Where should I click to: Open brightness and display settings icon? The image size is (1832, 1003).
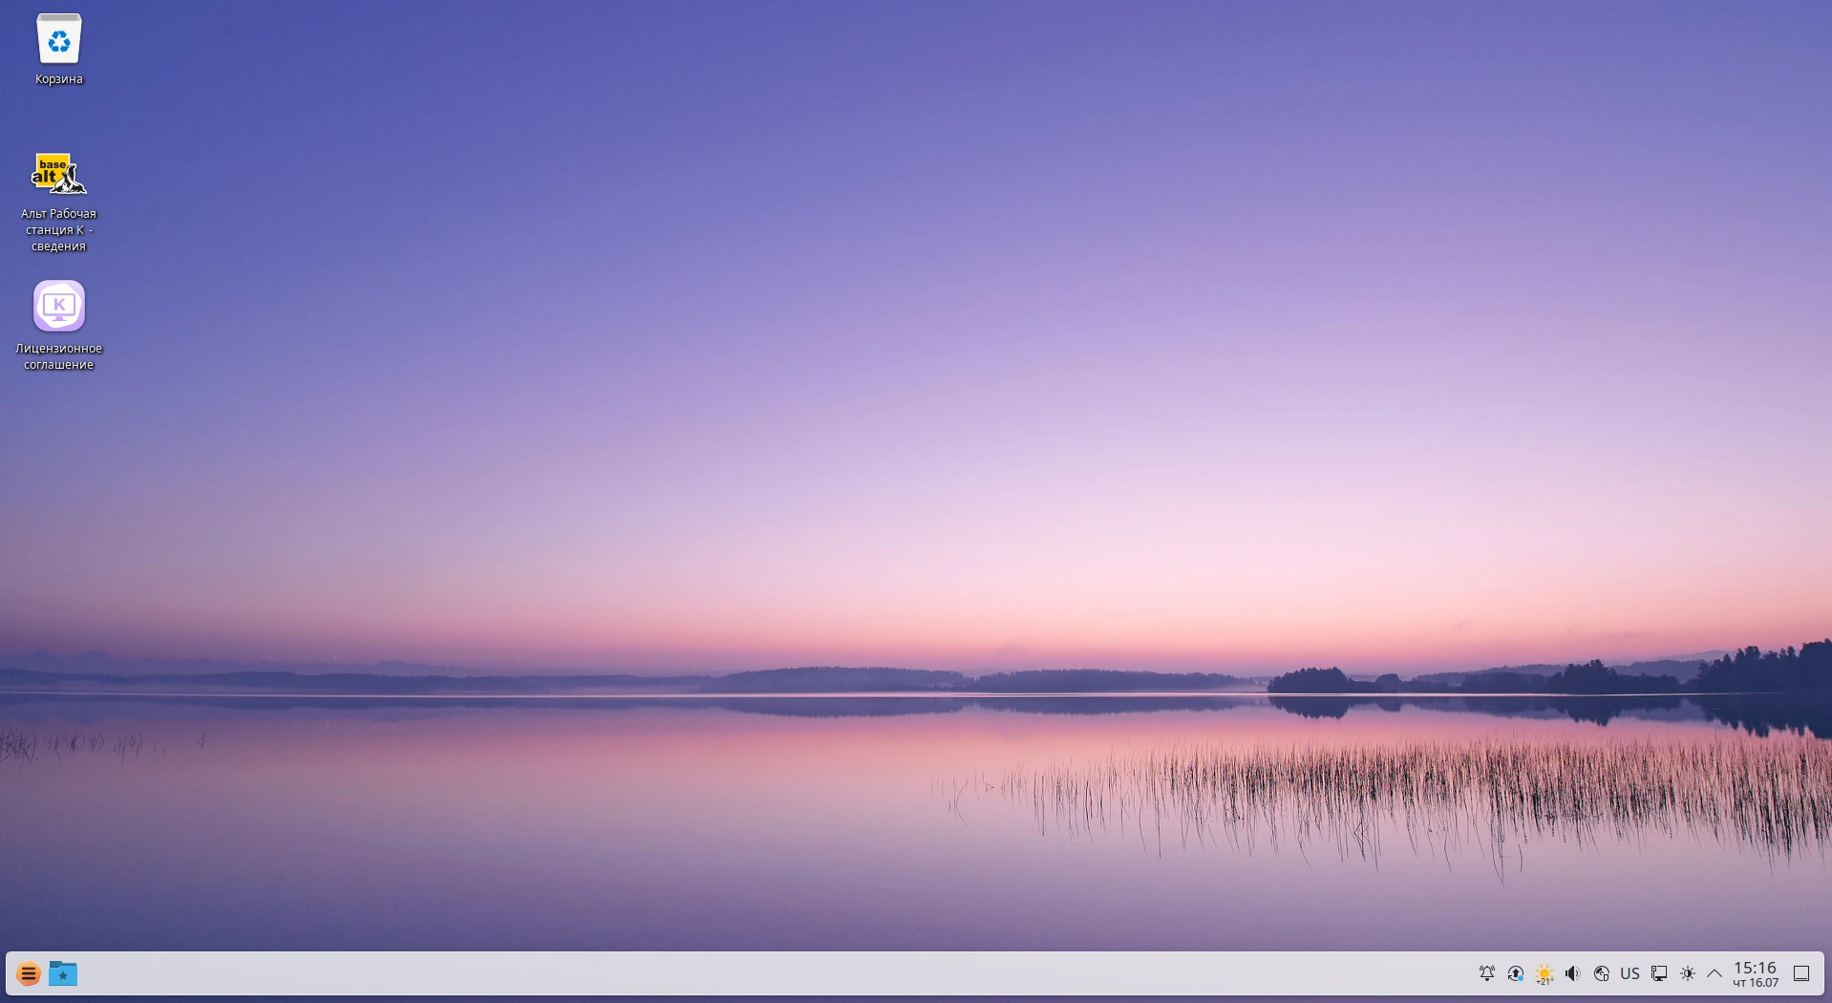pos(1688,973)
